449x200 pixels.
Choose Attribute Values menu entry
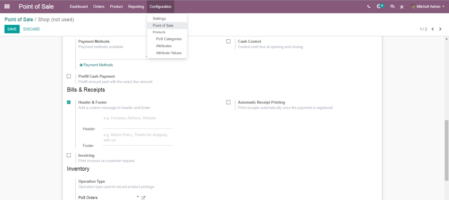click(169, 53)
